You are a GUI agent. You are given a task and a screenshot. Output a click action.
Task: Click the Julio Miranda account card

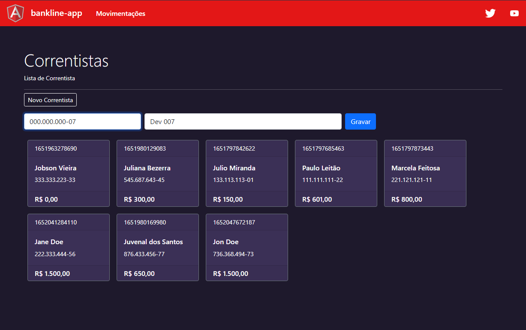point(247,173)
